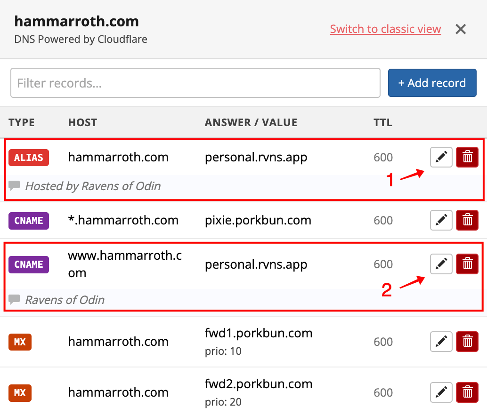Click the purple CNAME badge for wildcard record

[29, 220]
